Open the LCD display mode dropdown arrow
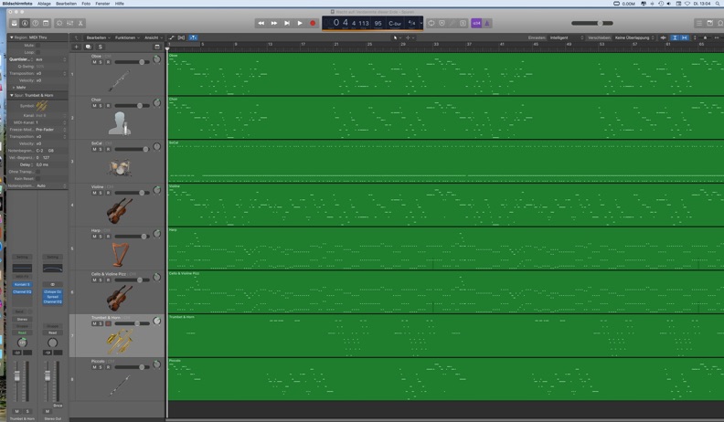 (421, 23)
